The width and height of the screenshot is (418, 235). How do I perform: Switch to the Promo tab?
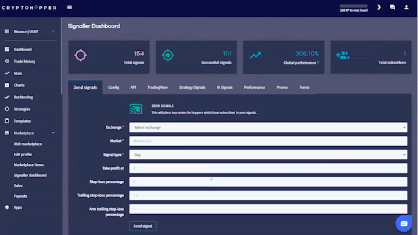tap(282, 87)
